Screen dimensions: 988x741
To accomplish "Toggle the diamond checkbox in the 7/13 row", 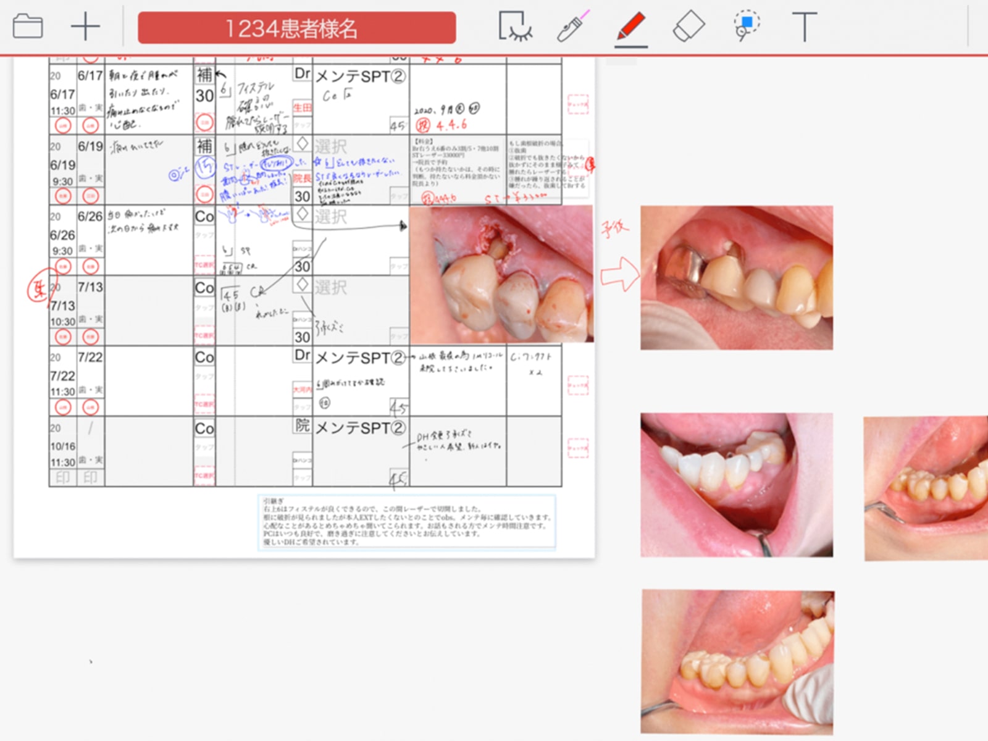I will click(x=302, y=285).
